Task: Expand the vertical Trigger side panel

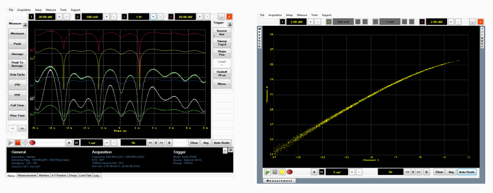Action: [x=482, y=38]
